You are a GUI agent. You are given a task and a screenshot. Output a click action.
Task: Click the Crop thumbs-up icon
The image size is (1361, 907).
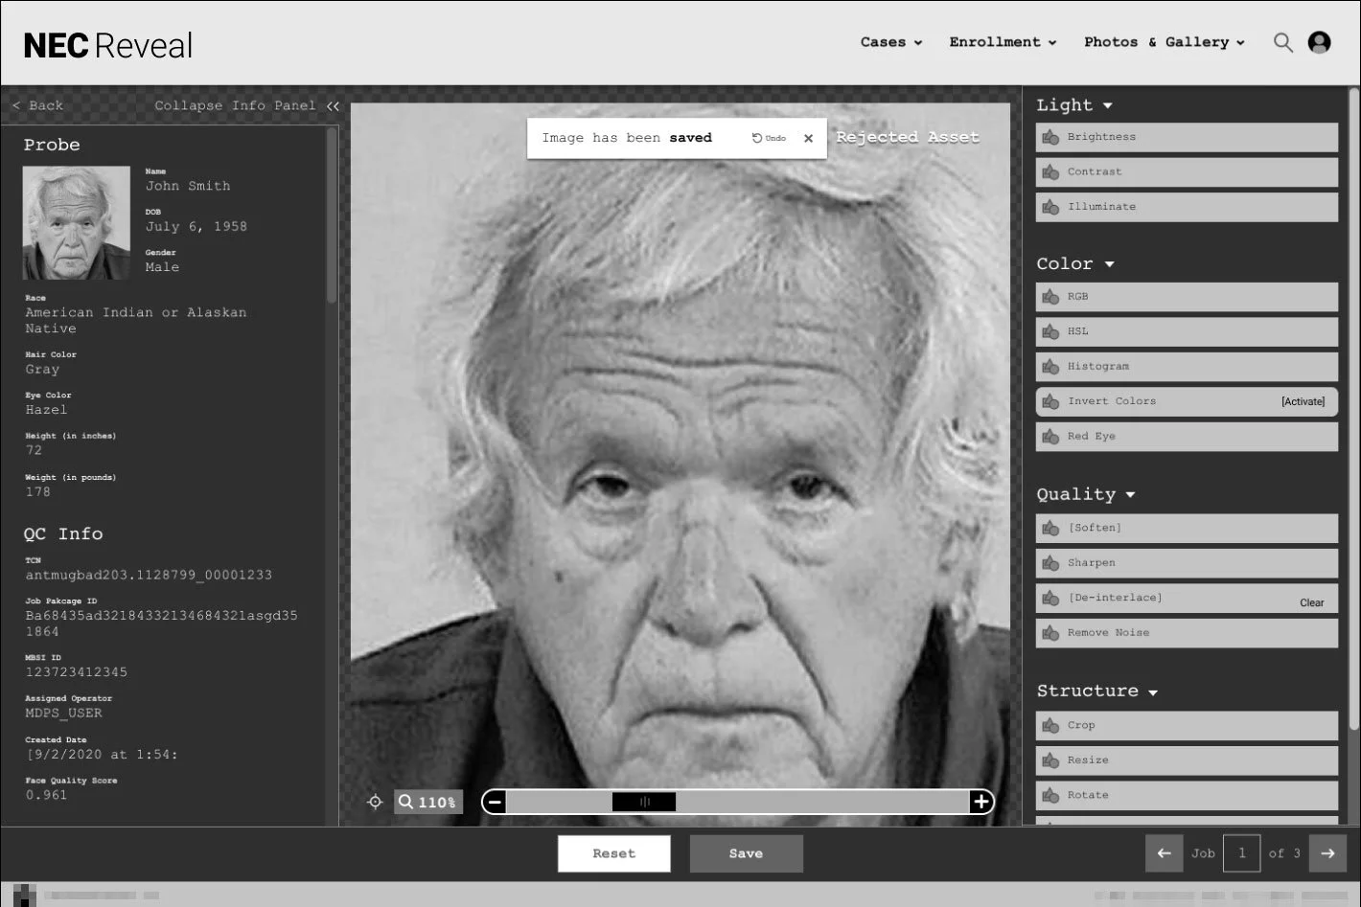[x=1050, y=725]
